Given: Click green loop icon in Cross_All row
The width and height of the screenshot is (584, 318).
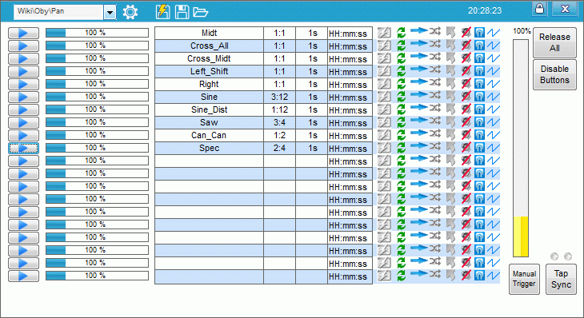Looking at the screenshot, I should [401, 46].
